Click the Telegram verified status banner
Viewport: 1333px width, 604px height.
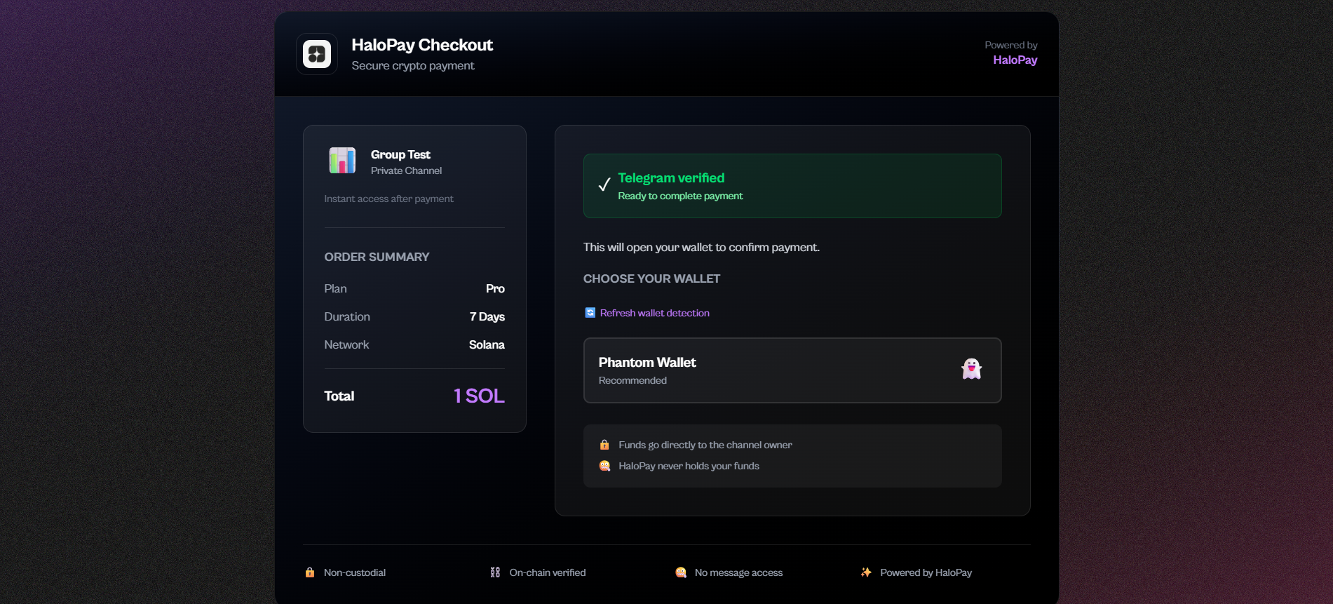coord(792,186)
